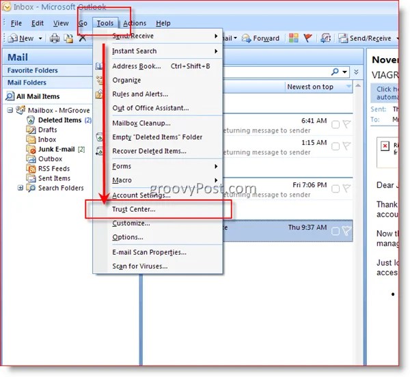Viewport: 410px width, 377px height.
Task: Click the Tools menu
Action: (105, 23)
